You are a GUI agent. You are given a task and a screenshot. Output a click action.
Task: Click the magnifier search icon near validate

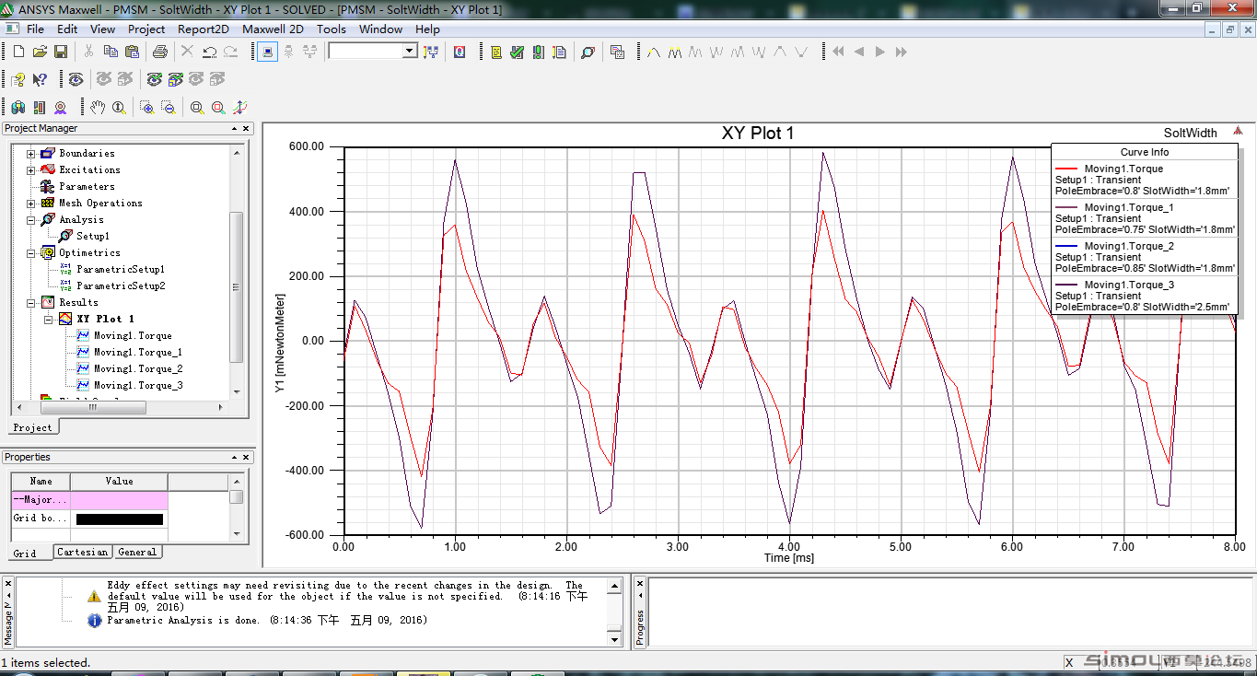588,52
